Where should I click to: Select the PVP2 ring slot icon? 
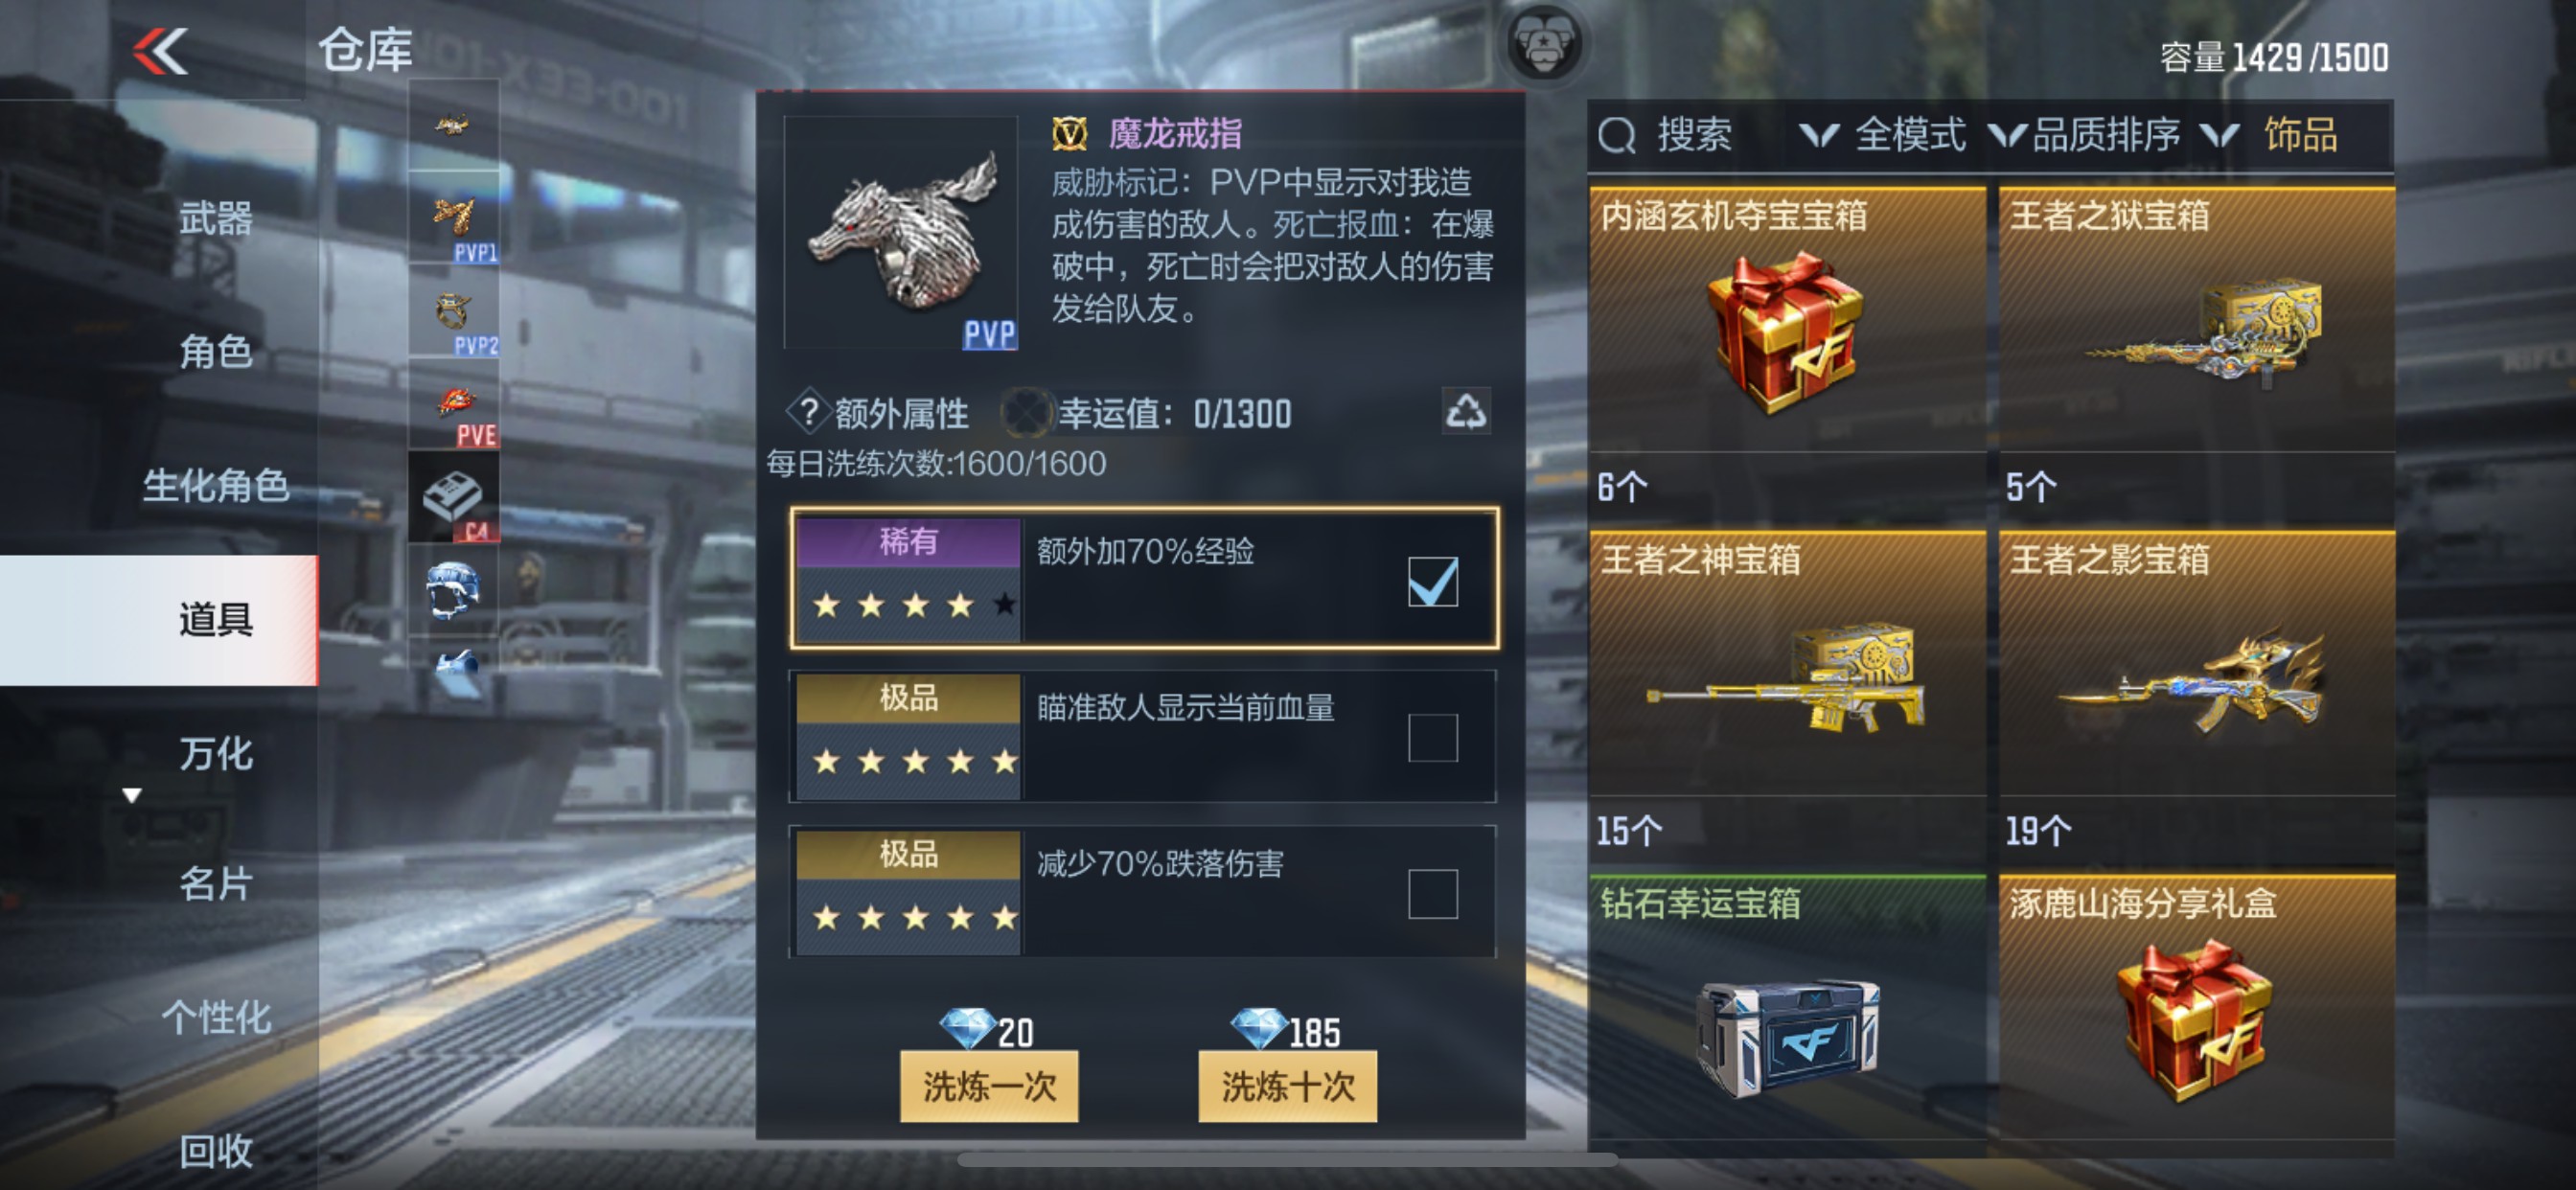coord(454,312)
